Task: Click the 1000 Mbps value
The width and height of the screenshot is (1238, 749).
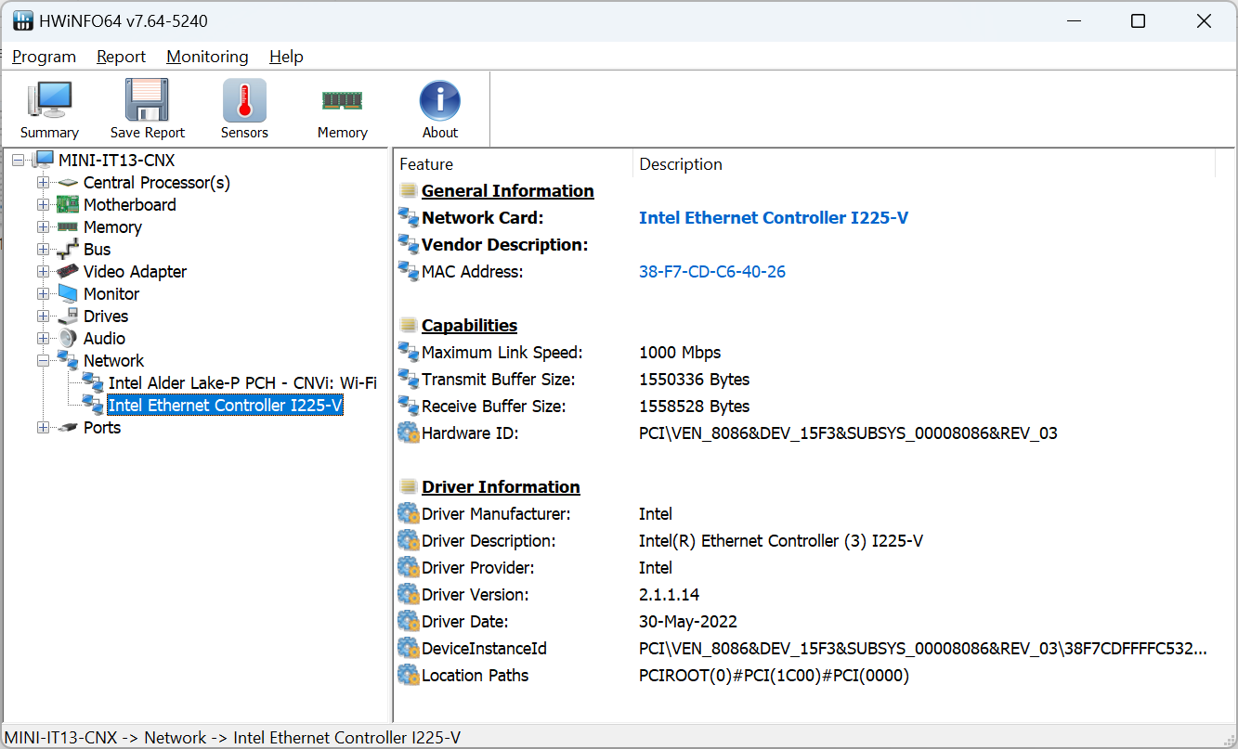Action: click(680, 352)
